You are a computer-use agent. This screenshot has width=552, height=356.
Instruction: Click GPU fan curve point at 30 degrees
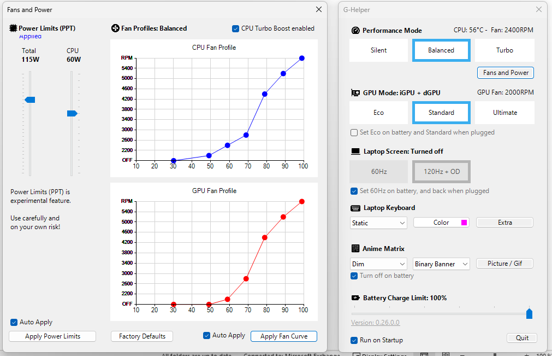(174, 304)
